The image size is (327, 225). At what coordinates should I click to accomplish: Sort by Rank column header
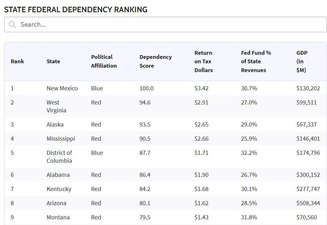(17, 61)
